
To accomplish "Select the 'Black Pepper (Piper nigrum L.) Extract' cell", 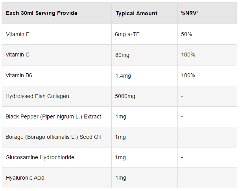I will pos(53,117).
